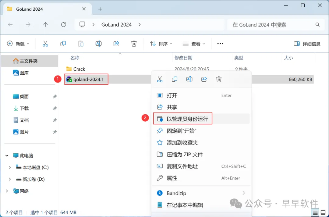Click the Copy icon in the context menu
The image size is (329, 217).
pyautogui.click(x=174, y=79)
